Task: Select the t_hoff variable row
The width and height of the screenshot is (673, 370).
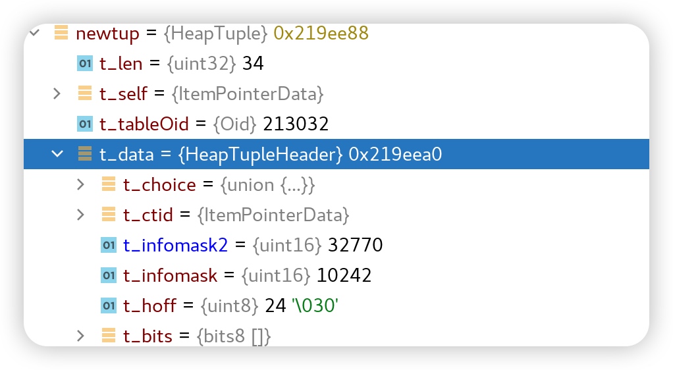Action: tap(230, 305)
